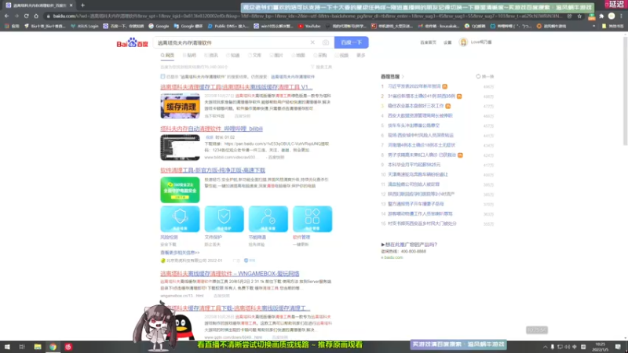Open the Google bookmark
Image resolution: width=628 pixels, height=353 pixels.
[159, 26]
